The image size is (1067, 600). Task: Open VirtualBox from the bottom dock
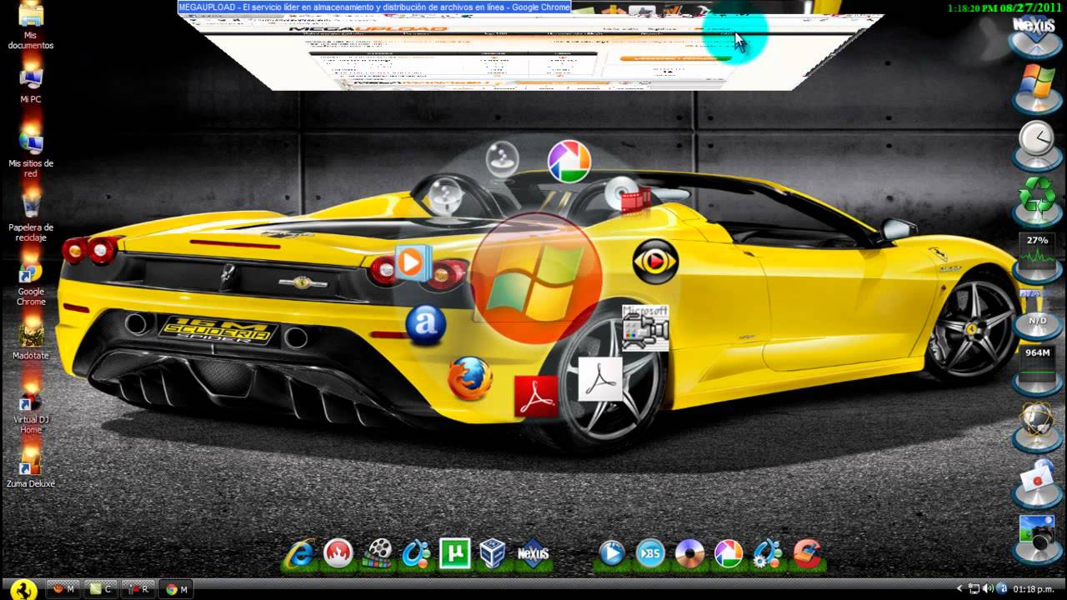click(493, 553)
